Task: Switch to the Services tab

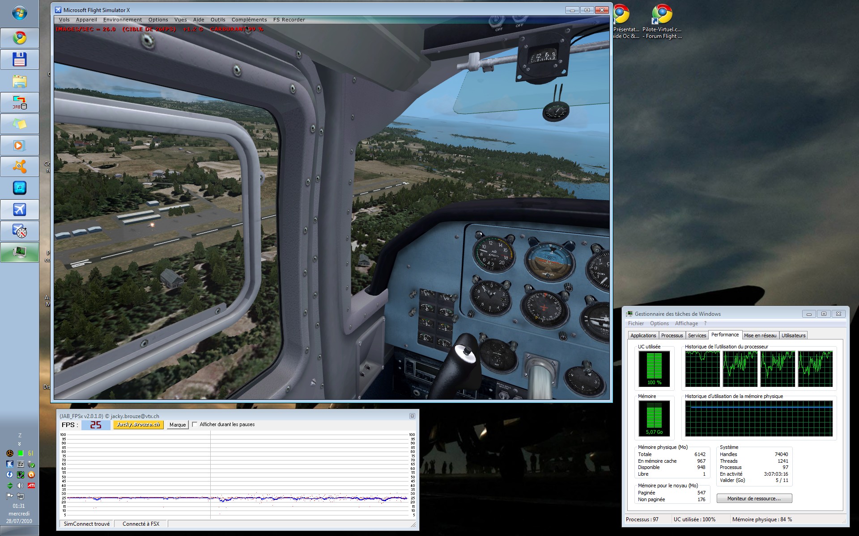Action: (x=697, y=335)
